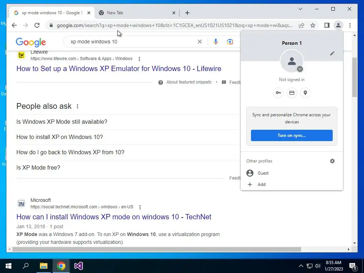Close the New Tab tab

[173, 13]
